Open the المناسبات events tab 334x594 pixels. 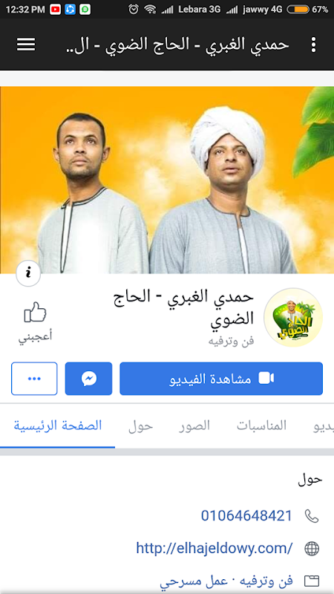(x=262, y=425)
